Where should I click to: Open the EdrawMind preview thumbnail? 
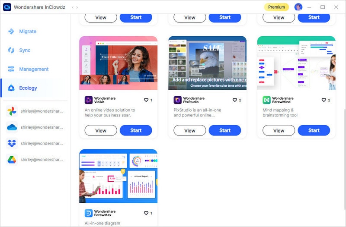click(x=296, y=63)
